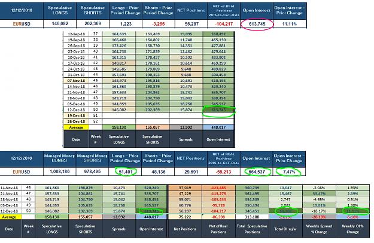Click the 29,691 NET Positions value
374x243 pixels.
click(191, 172)
